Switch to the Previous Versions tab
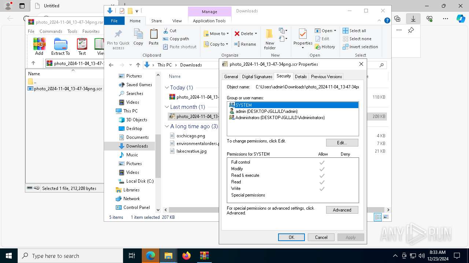 [326, 77]
